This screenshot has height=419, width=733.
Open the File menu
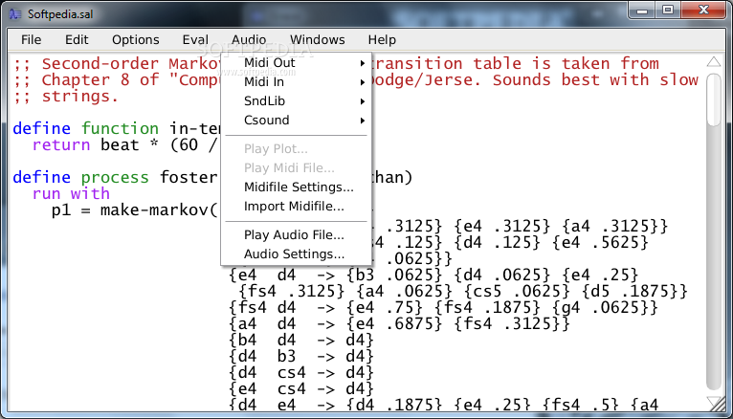[31, 40]
